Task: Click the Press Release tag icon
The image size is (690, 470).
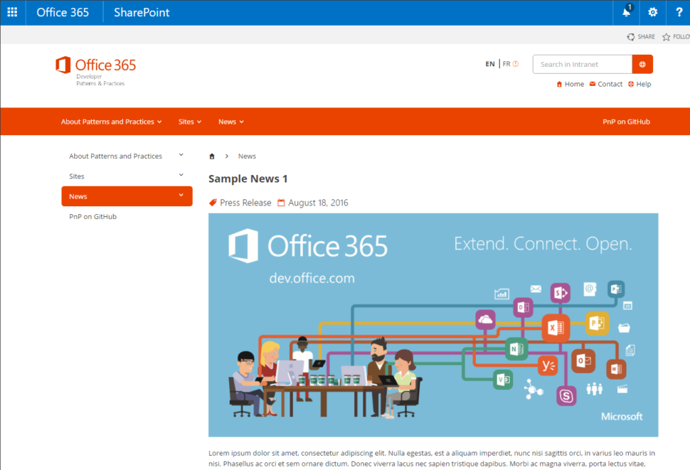Action: pyautogui.click(x=213, y=203)
